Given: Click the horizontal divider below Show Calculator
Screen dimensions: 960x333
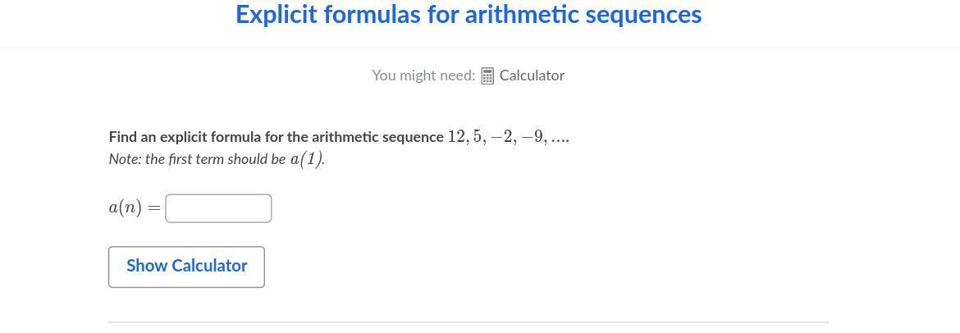Looking at the screenshot, I should click(469, 322).
